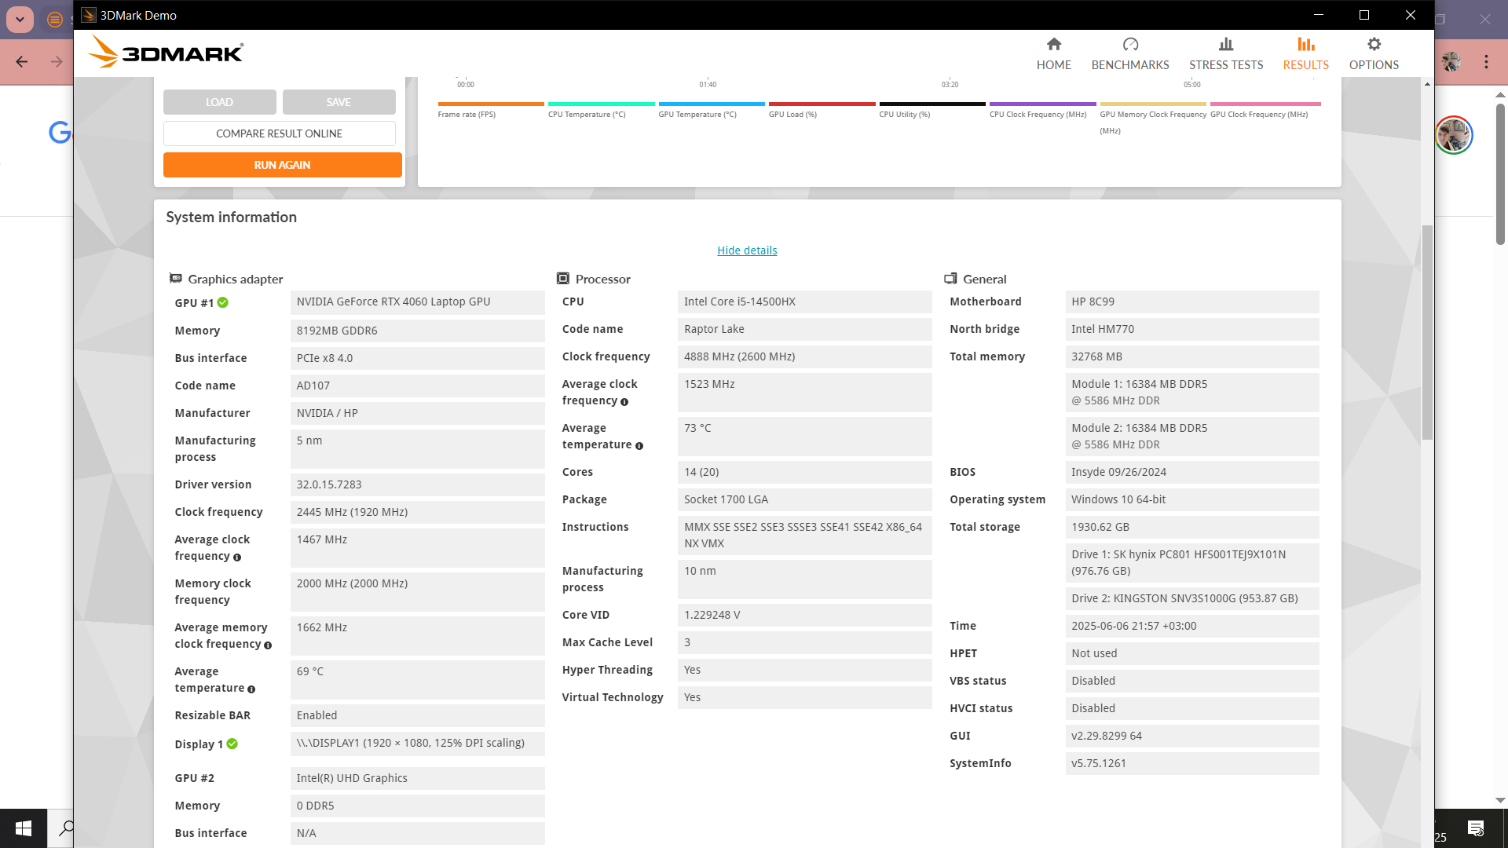Click info icon beside GPU Average clock frequency
The height and width of the screenshot is (848, 1508).
(x=237, y=557)
